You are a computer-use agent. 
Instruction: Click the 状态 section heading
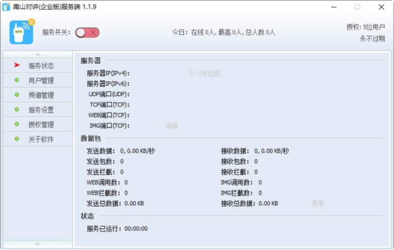pyautogui.click(x=87, y=216)
